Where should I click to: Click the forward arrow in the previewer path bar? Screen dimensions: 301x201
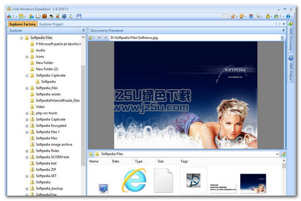pos(105,38)
